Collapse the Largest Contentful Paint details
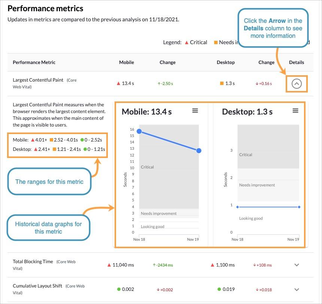322x304 pixels. point(297,83)
